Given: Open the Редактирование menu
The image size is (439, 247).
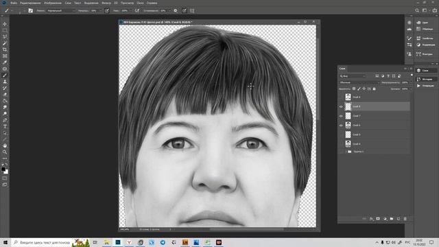Looking at the screenshot, I should pyautogui.click(x=30, y=3).
